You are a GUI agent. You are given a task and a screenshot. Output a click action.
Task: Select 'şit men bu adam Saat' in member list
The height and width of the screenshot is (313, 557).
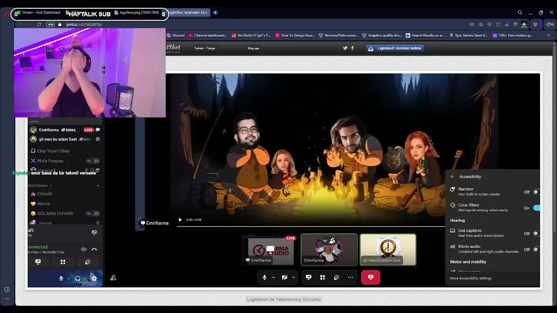pos(64,139)
